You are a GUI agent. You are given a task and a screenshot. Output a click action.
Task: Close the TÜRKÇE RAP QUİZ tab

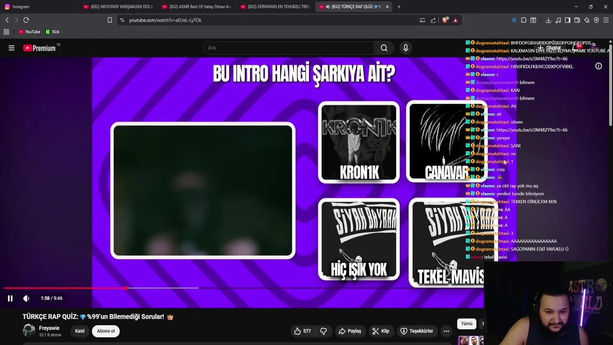coord(387,7)
